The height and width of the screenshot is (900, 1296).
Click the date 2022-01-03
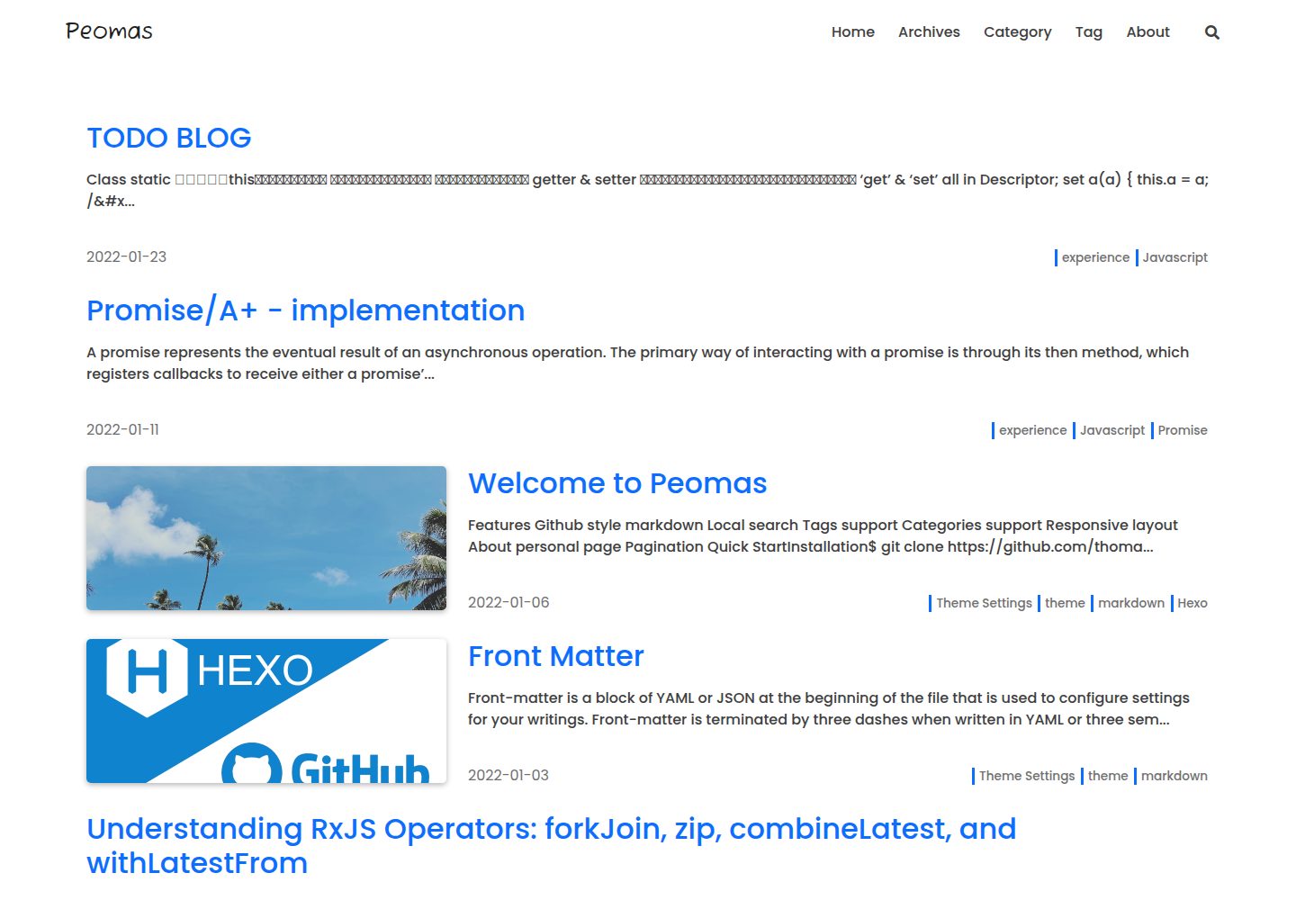coord(508,775)
